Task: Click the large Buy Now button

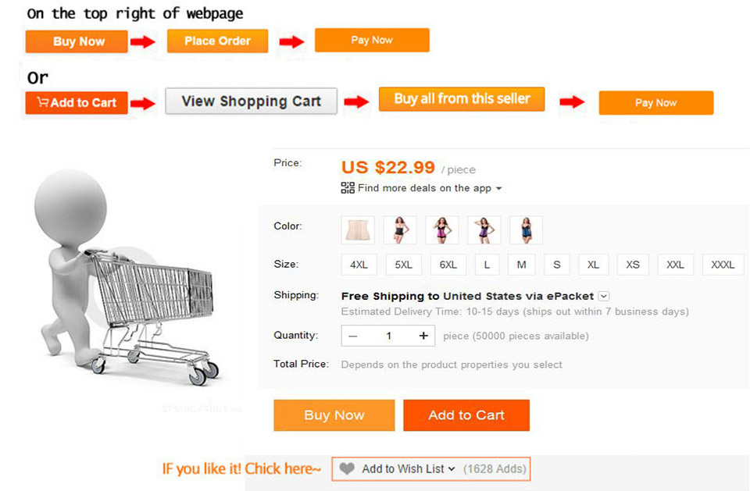Action: 334,415
